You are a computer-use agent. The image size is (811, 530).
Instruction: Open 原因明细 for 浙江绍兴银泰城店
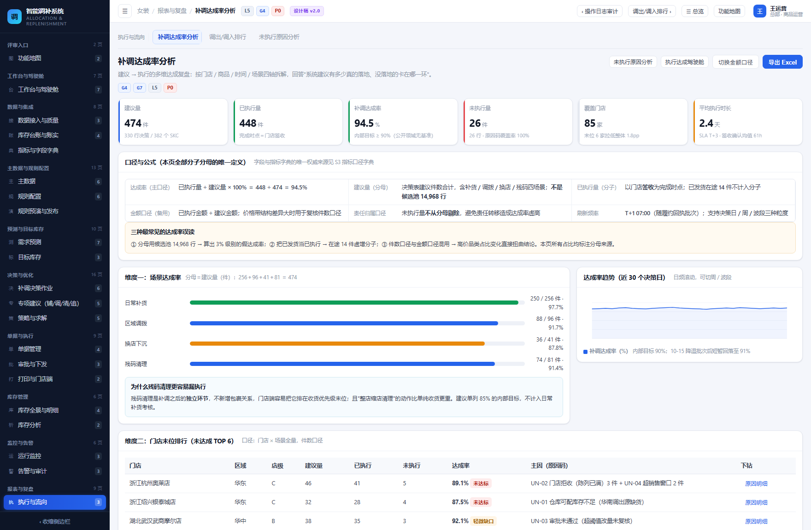click(756, 502)
